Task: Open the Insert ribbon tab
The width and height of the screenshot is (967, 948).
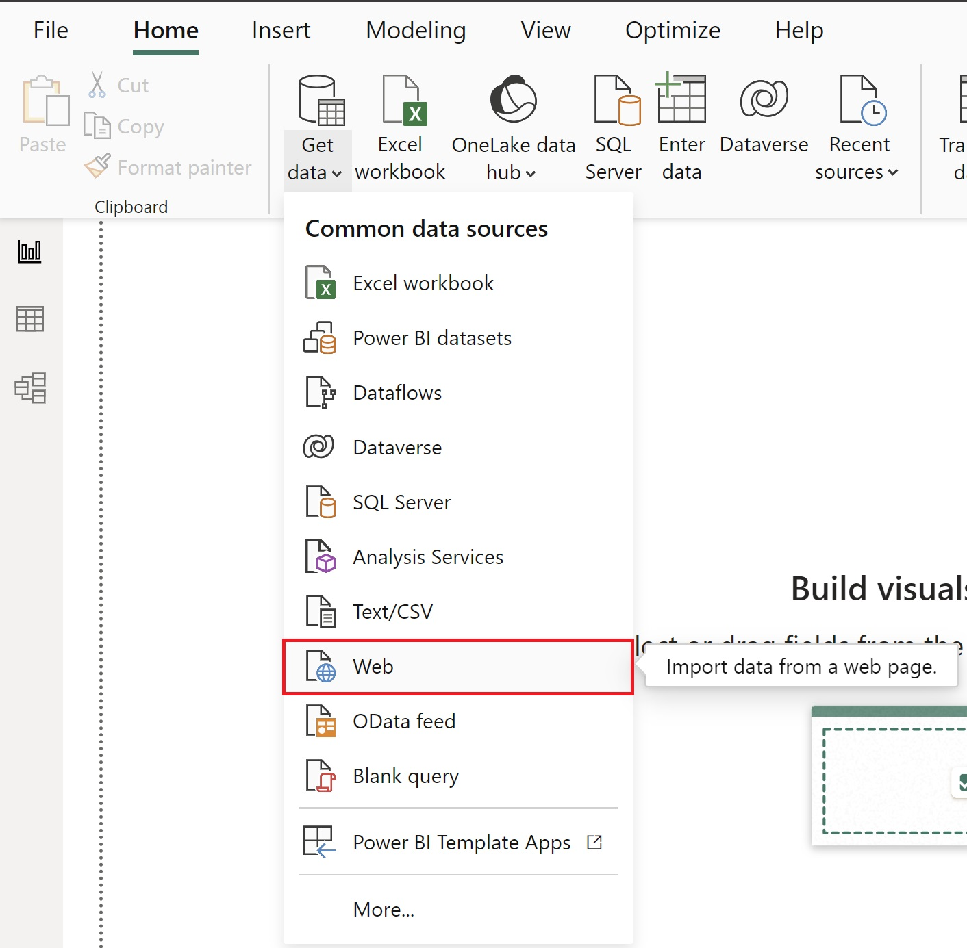Action: (281, 30)
